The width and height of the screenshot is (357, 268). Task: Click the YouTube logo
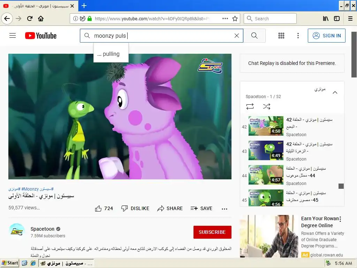[41, 36]
